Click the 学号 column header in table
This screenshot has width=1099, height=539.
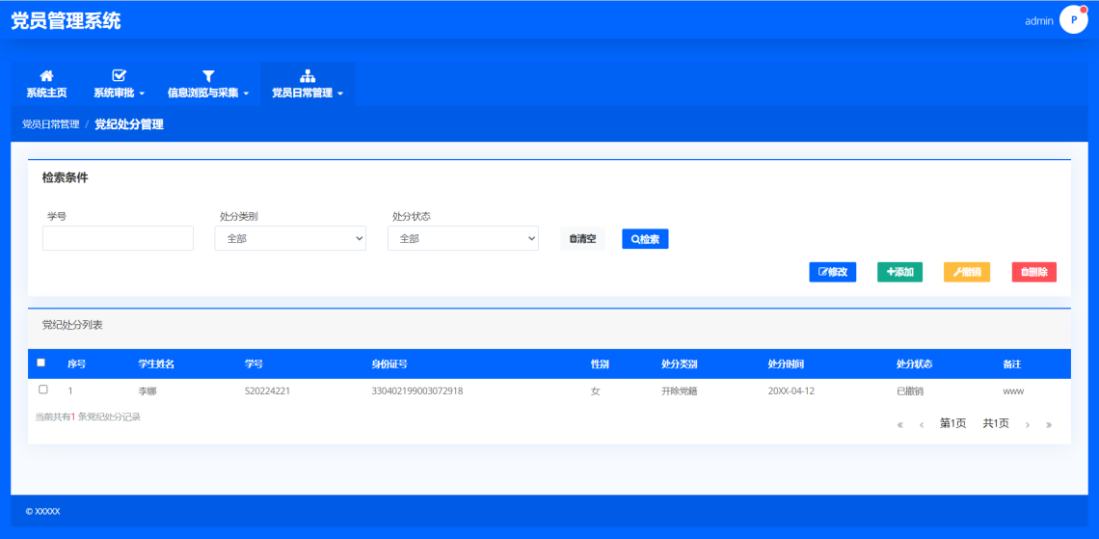[254, 364]
